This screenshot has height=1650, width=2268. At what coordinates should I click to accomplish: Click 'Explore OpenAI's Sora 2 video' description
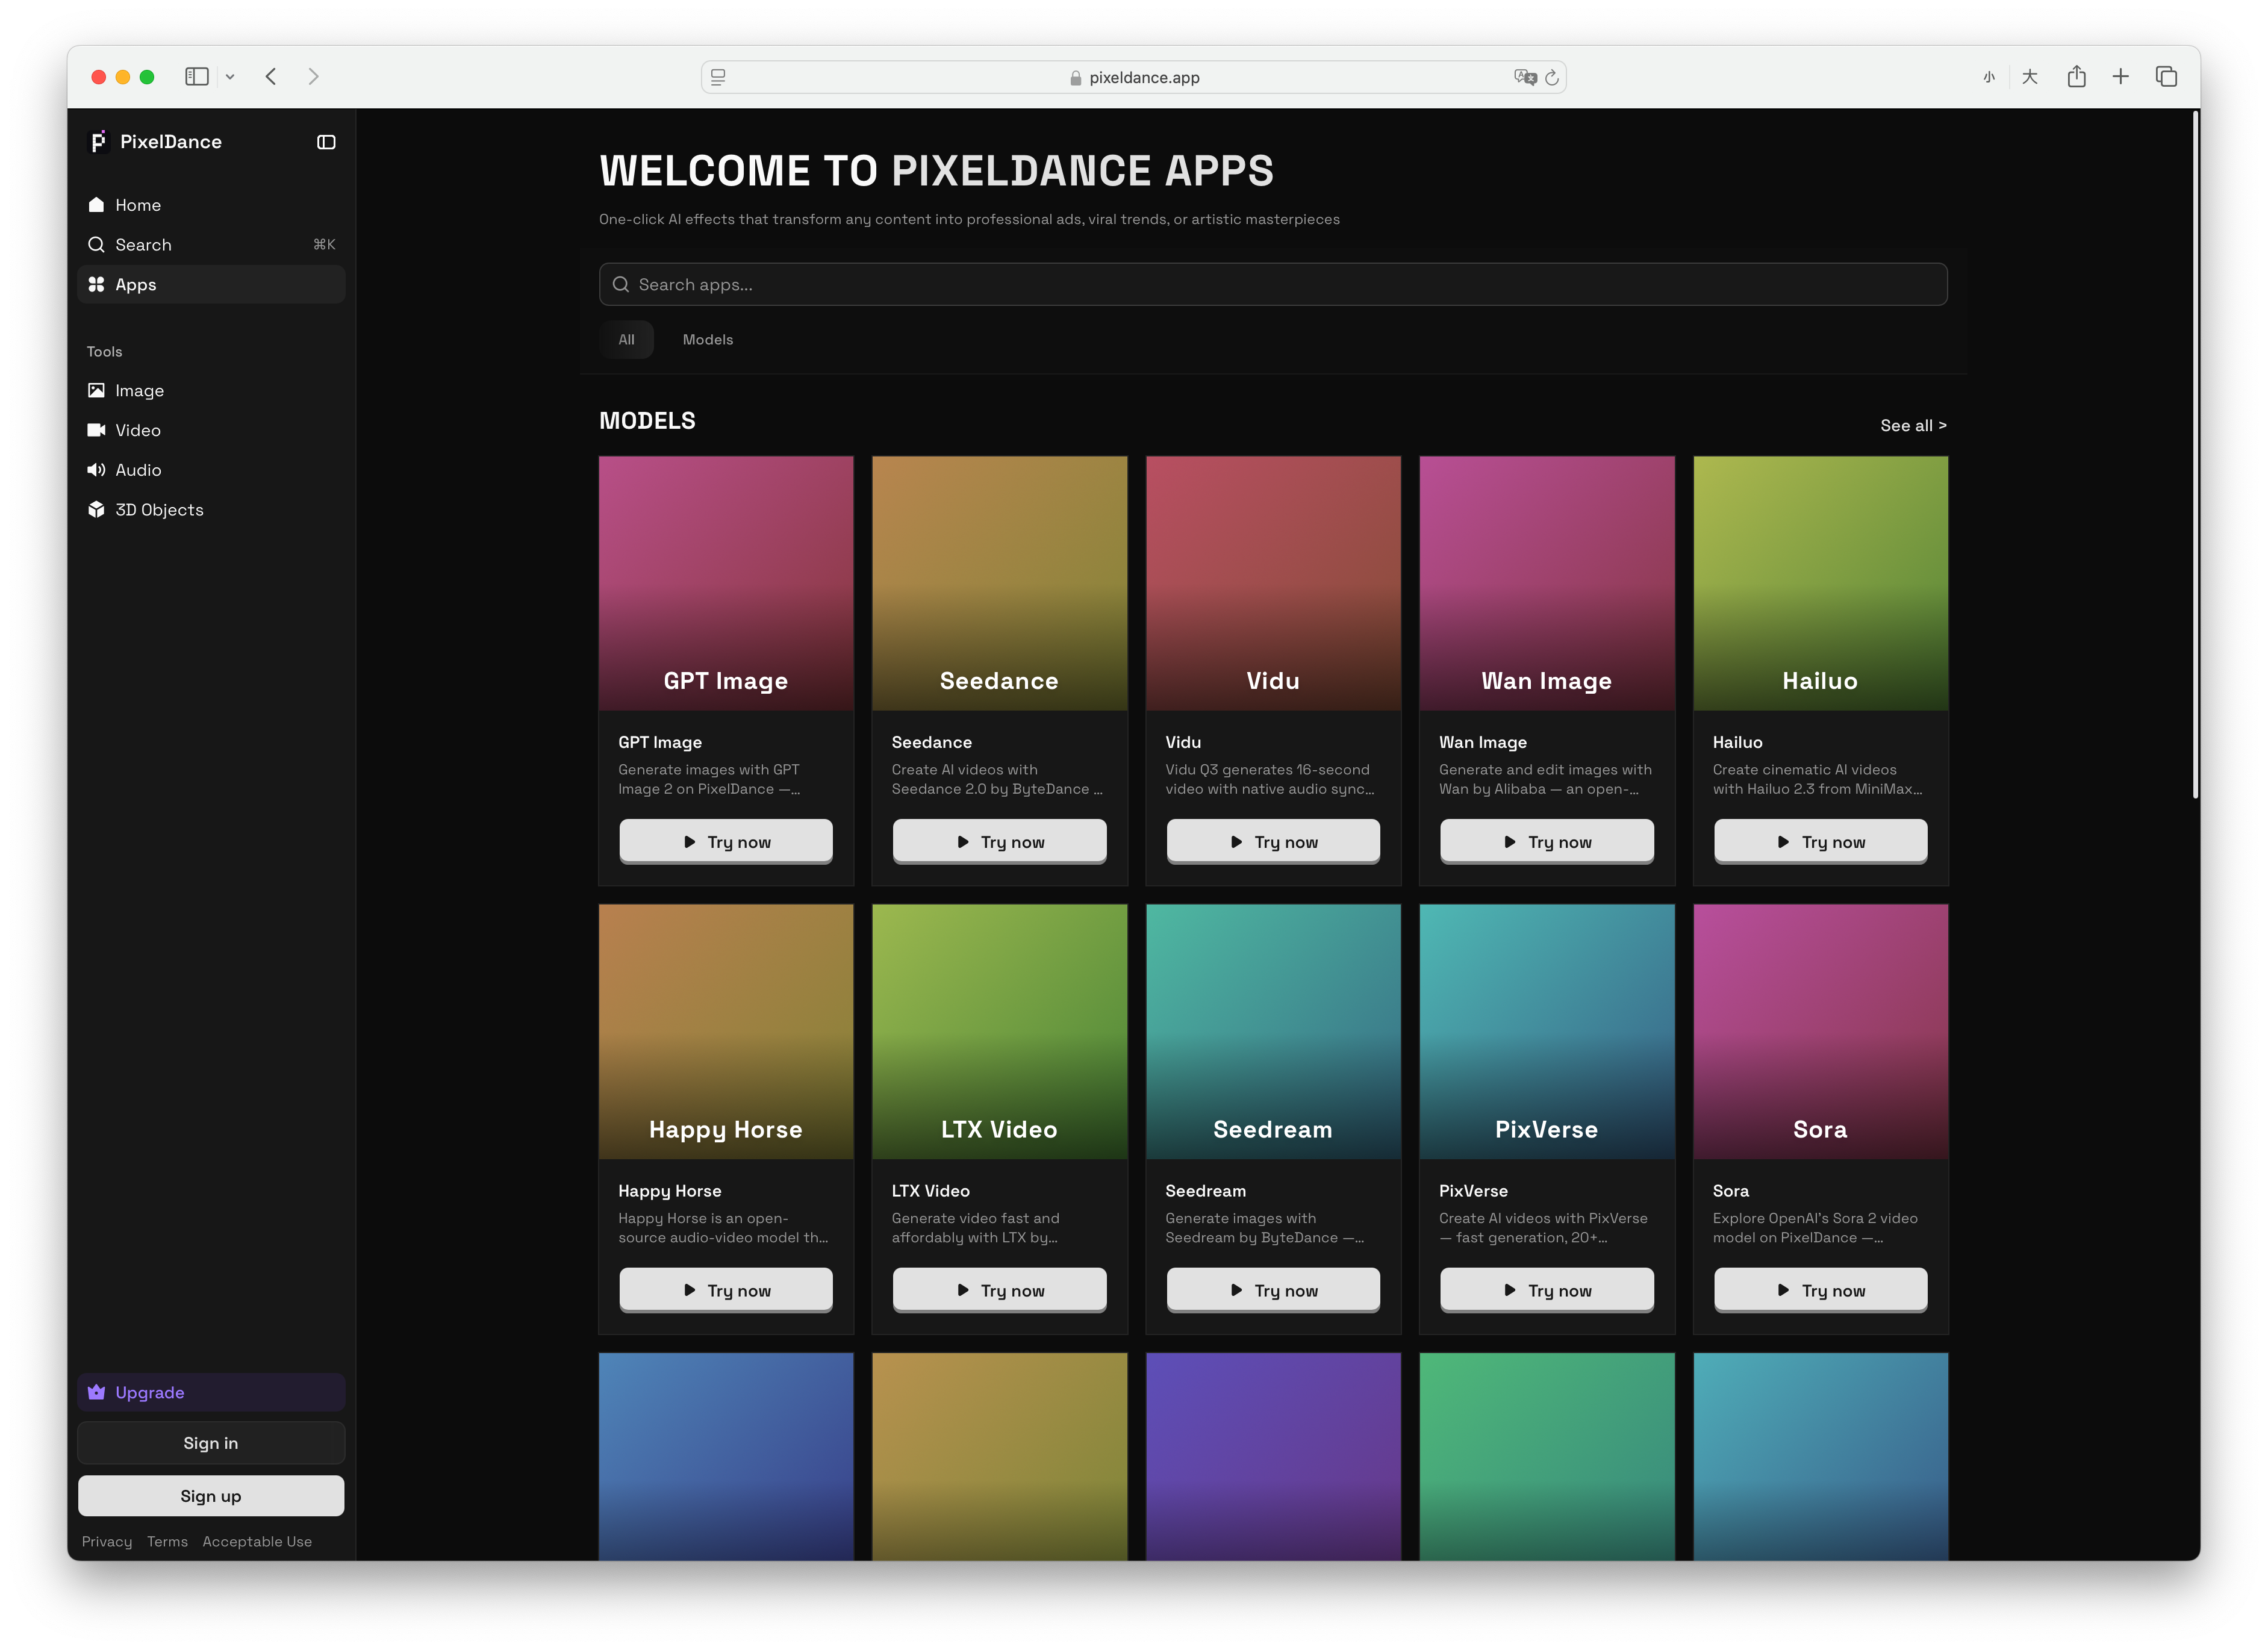point(1814,1218)
